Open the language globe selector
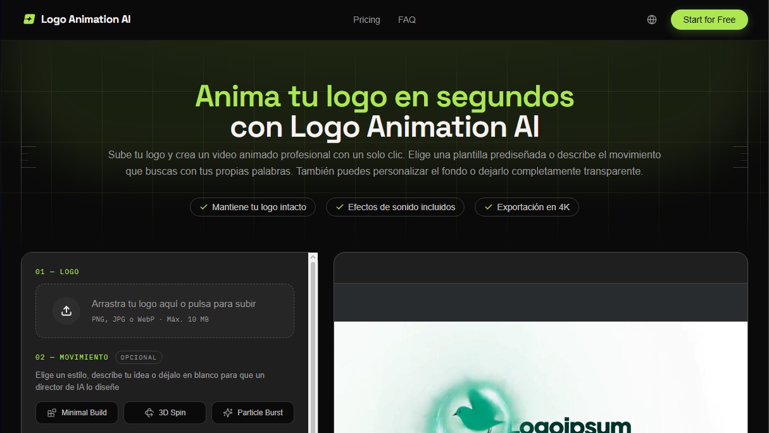The image size is (769, 433). (652, 20)
